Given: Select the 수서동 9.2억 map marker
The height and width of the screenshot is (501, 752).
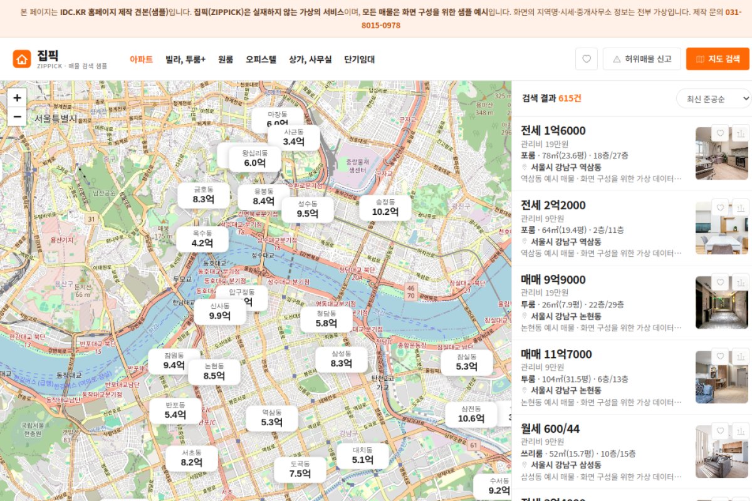Looking at the screenshot, I should [x=493, y=486].
